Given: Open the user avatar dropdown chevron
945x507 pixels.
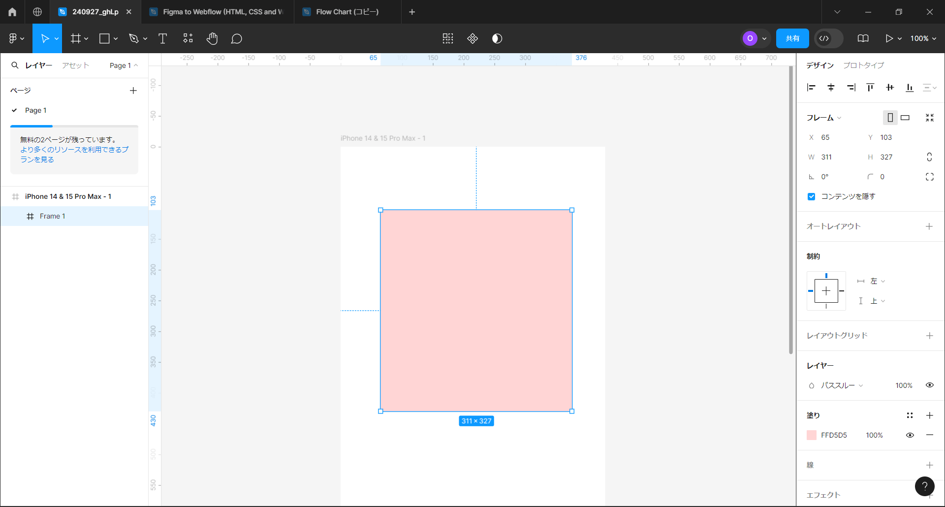Looking at the screenshot, I should click(x=764, y=38).
